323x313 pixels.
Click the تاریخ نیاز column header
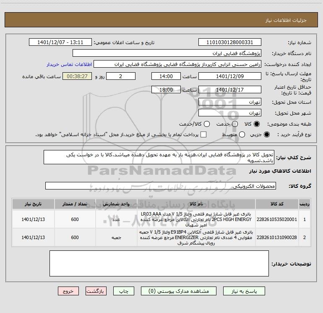click(x=33, y=204)
